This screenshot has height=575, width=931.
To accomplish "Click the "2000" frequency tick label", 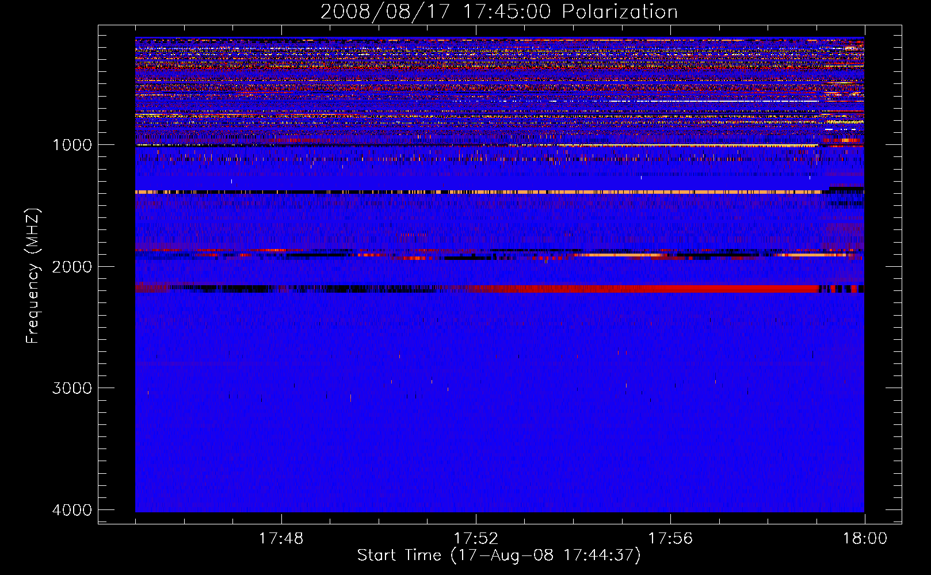I will tap(72, 266).
